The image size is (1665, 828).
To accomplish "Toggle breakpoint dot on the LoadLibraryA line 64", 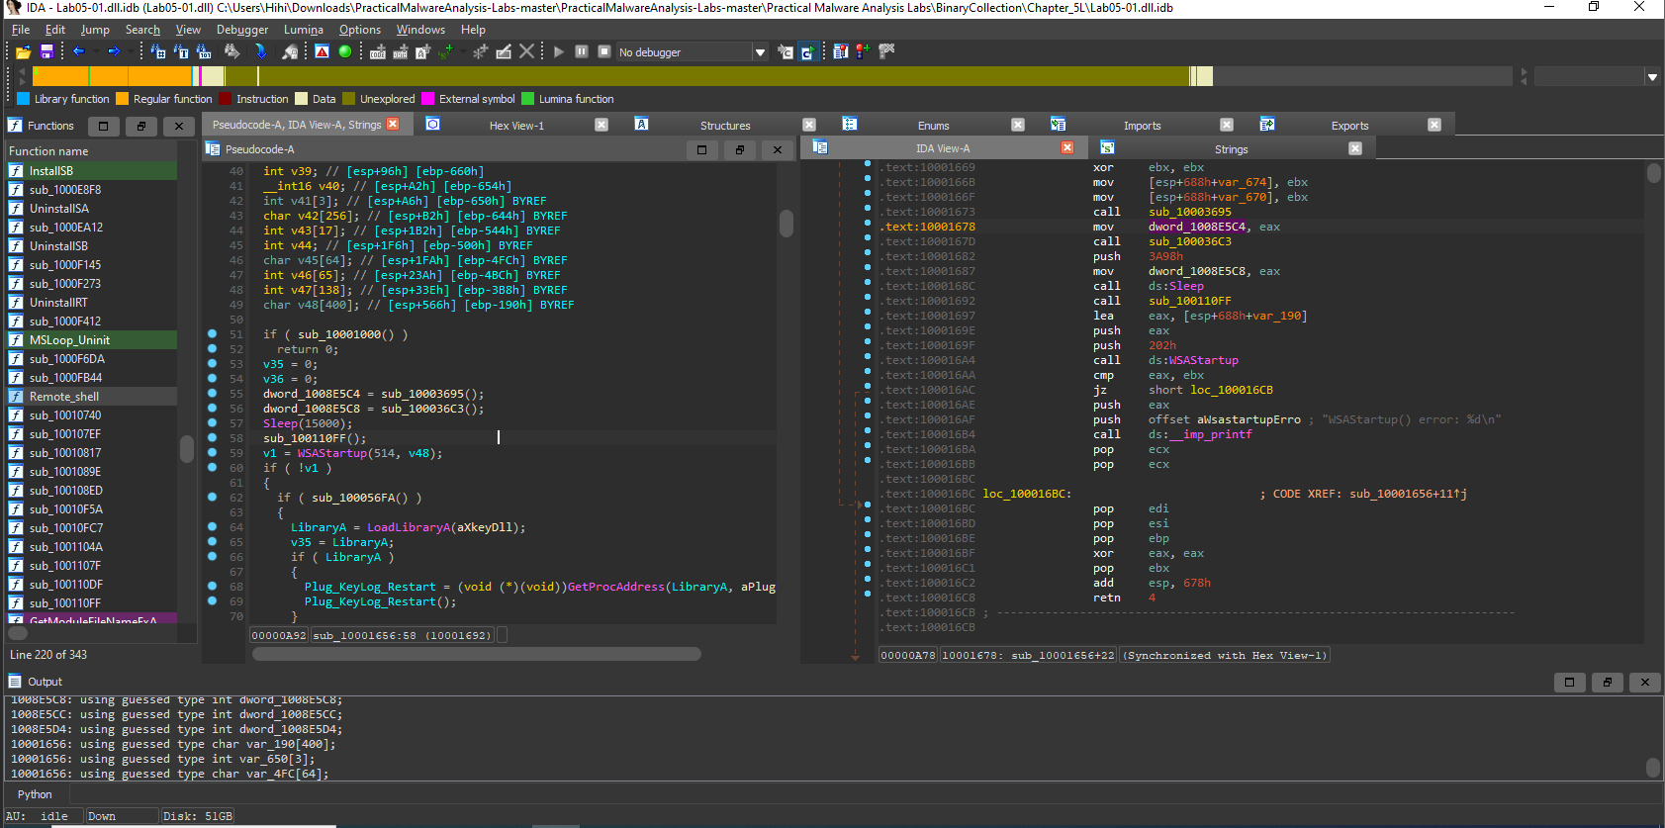I will click(212, 527).
